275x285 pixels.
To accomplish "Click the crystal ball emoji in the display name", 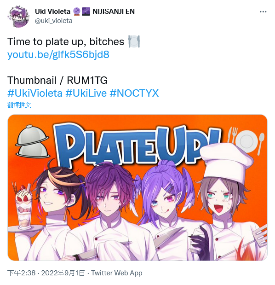I will click(x=76, y=12).
